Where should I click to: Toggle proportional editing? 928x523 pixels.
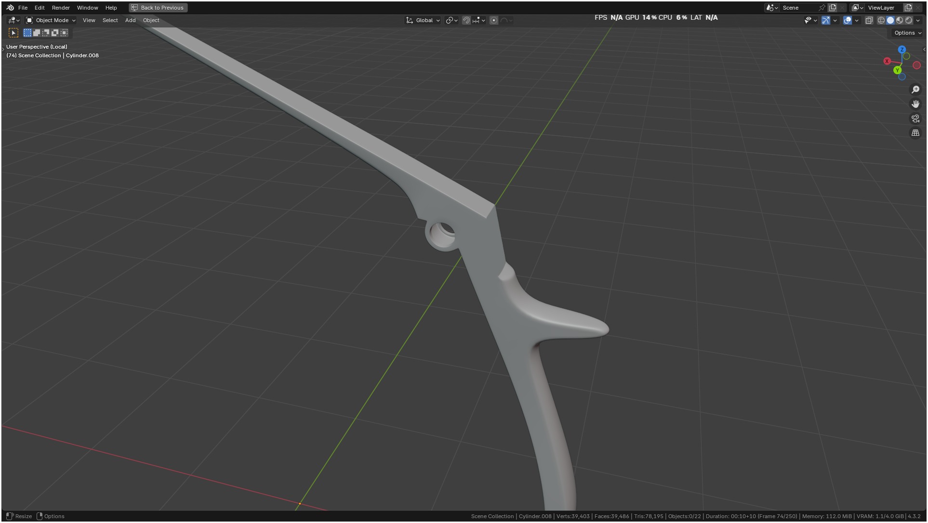pos(494,20)
